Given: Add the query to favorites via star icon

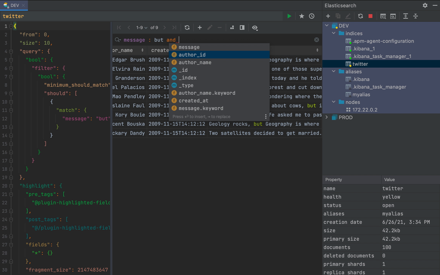Looking at the screenshot, I should click(x=301, y=16).
